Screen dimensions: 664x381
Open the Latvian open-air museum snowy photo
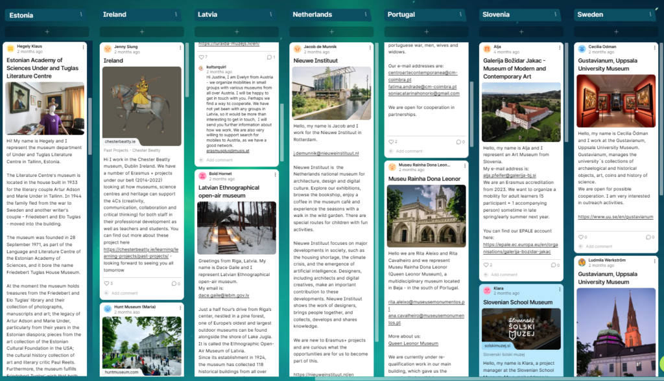pyautogui.click(x=237, y=227)
